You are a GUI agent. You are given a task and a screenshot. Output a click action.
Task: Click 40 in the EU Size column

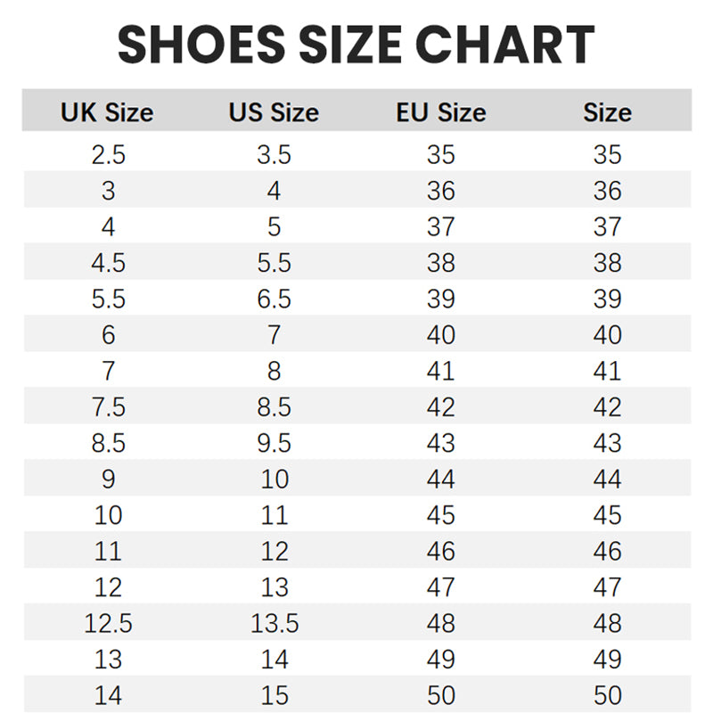coord(440,335)
